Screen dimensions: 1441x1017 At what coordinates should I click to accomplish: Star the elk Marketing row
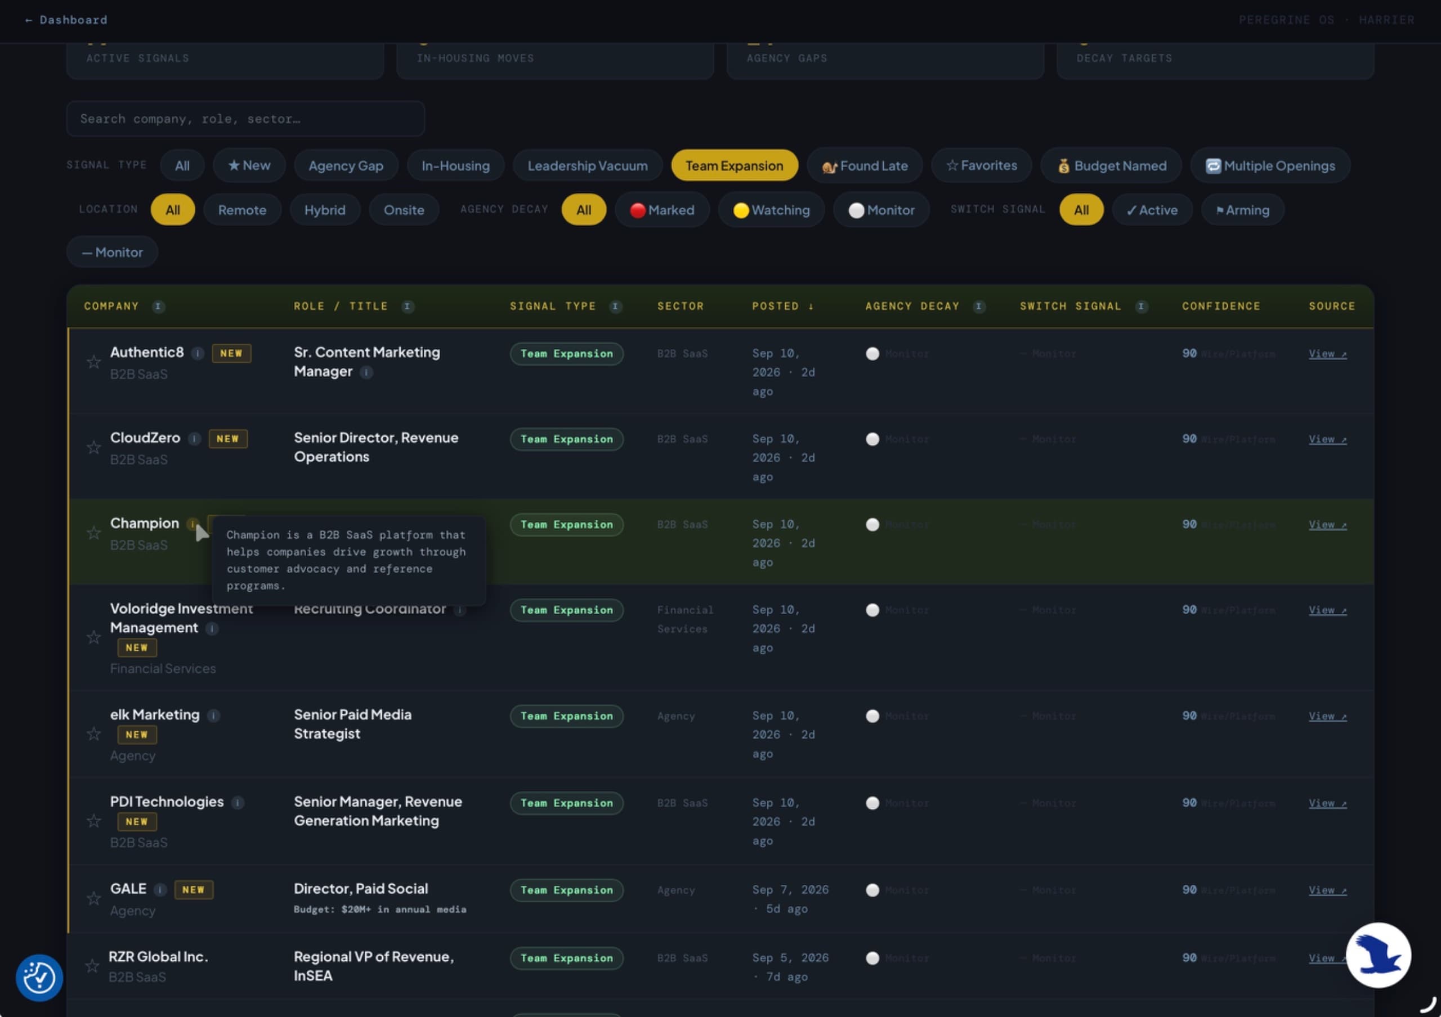coord(93,733)
